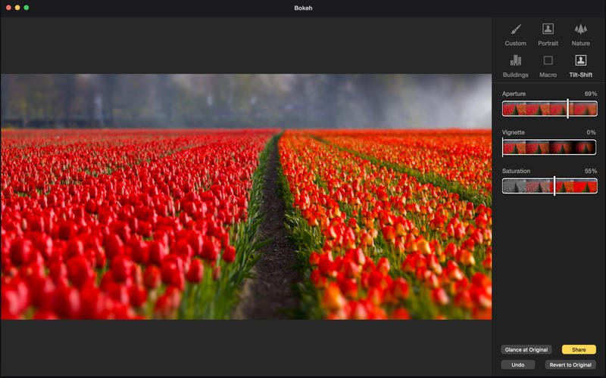
Task: Choose the Macro square preset icon
Action: pos(548,60)
